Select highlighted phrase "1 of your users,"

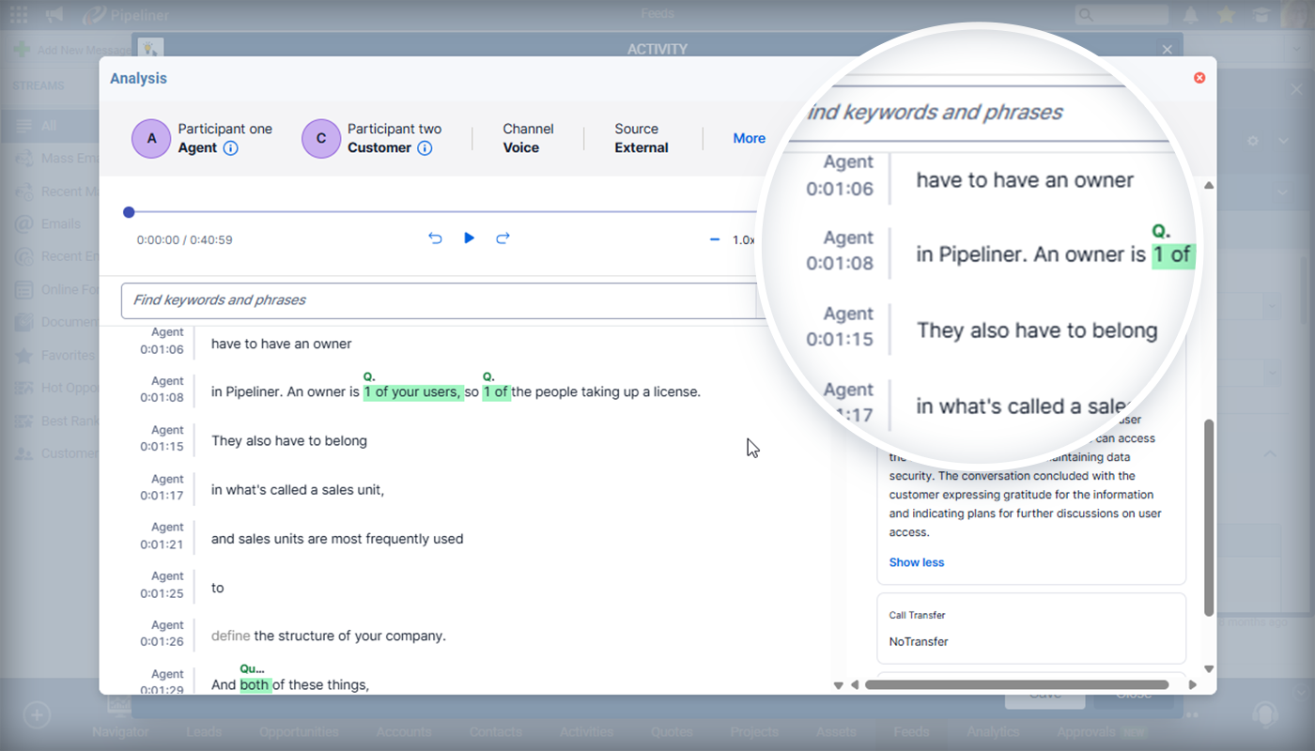click(412, 392)
